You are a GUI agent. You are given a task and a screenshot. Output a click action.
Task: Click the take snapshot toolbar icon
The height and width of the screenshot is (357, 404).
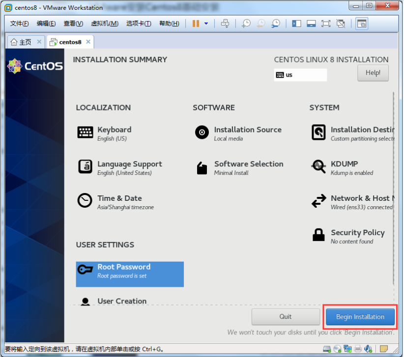[x=246, y=24]
